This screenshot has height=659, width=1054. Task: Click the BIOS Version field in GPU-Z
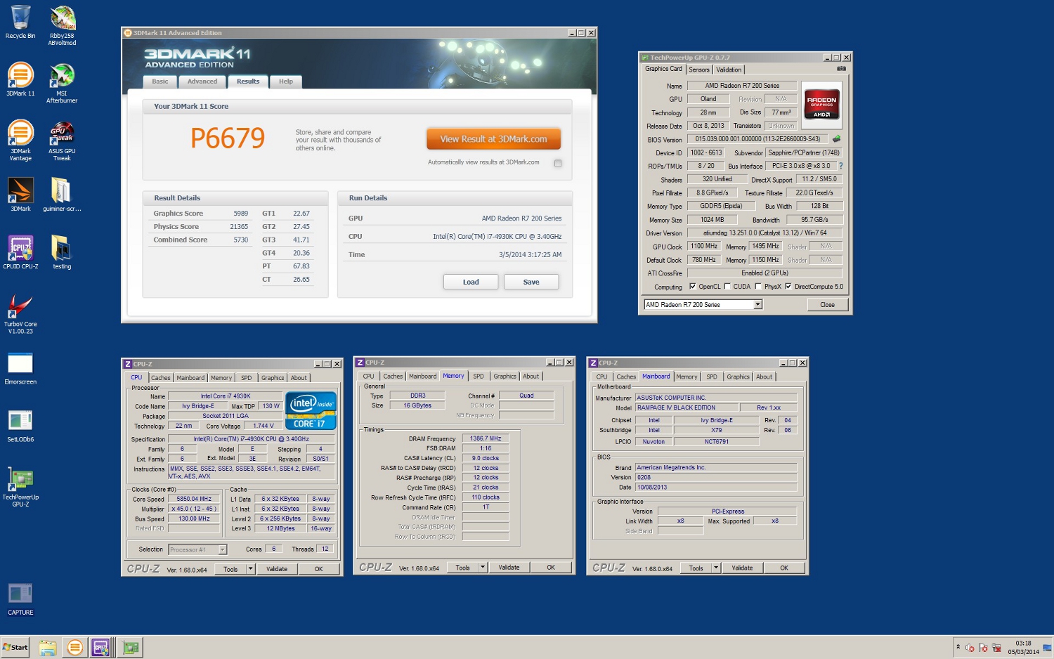[x=757, y=139]
